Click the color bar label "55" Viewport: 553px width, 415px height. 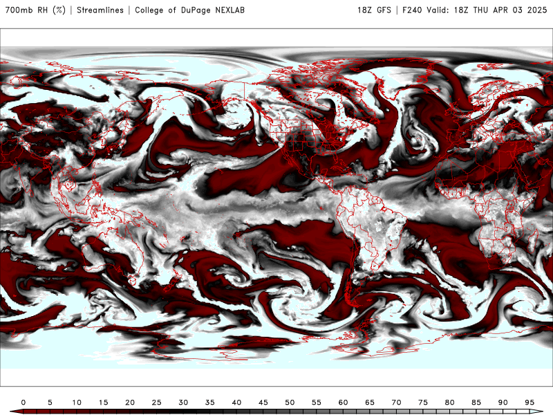pos(317,403)
